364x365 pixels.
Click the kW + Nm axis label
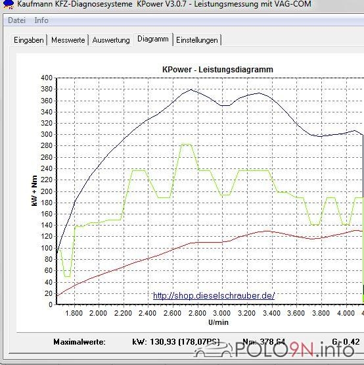[34, 191]
